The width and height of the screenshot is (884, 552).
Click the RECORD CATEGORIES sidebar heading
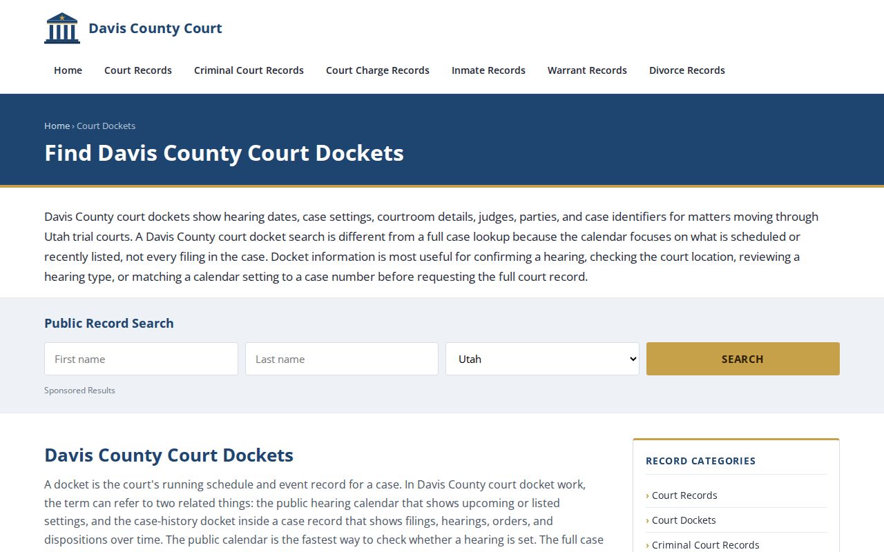coord(700,461)
